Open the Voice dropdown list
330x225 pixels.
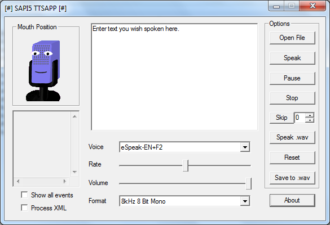pos(245,147)
